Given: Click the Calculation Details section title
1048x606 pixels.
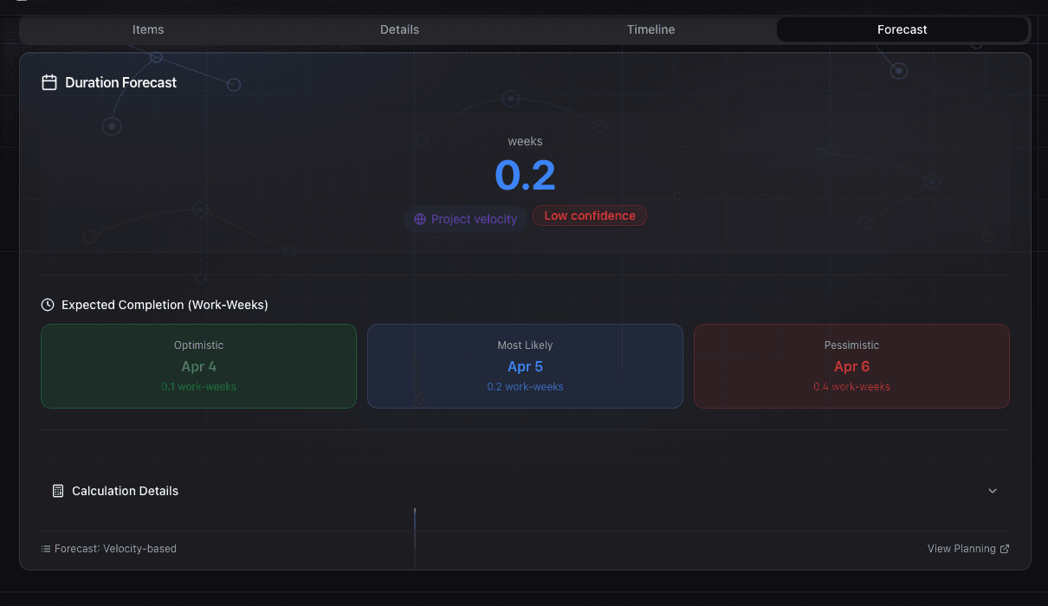Looking at the screenshot, I should 125,491.
